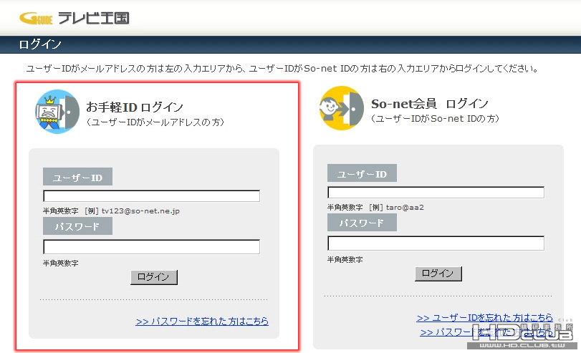This screenshot has width=581, height=353.
Task: Click the So-net会員 パスワード gray label
Action: point(362,222)
